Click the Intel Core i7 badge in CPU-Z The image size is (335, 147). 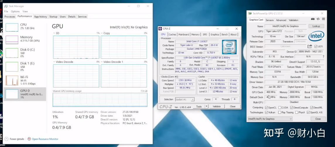[229, 47]
